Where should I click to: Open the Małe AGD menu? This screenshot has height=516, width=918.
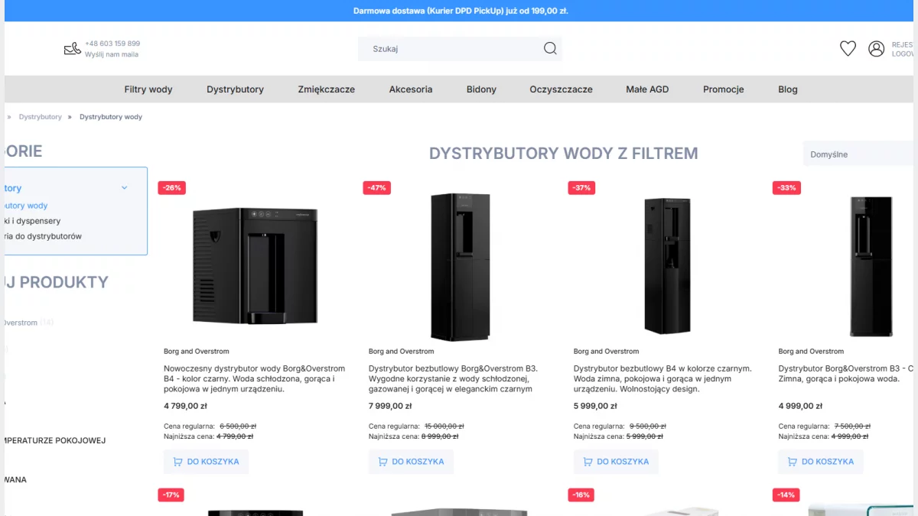647,89
